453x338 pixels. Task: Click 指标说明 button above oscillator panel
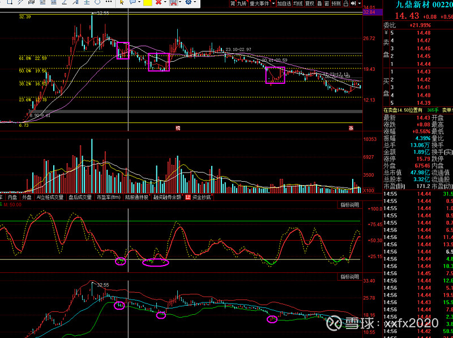(349, 204)
